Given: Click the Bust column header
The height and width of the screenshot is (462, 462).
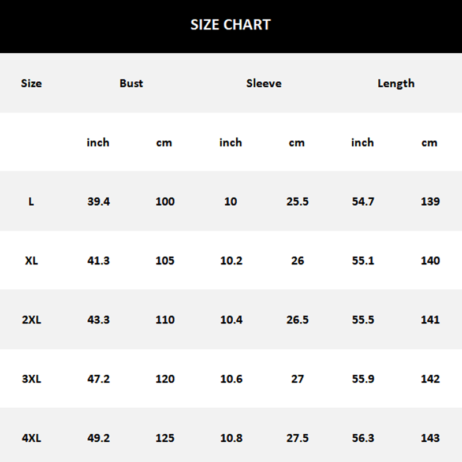Looking at the screenshot, I should pos(131,83).
